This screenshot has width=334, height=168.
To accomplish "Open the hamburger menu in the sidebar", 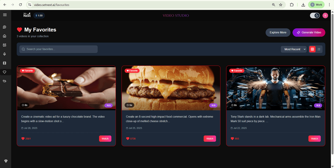I will (5, 15).
